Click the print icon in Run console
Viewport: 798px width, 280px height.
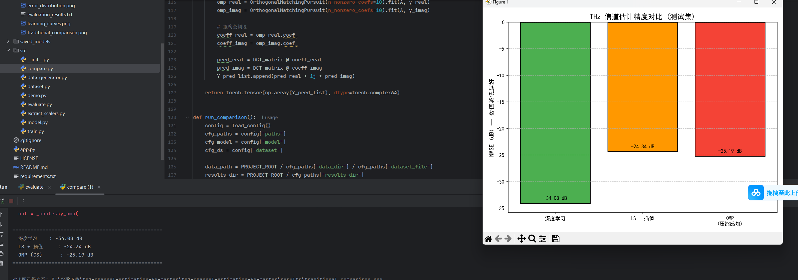1,254
